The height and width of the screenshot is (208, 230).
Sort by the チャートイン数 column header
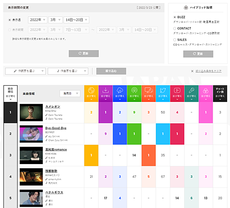220,93
